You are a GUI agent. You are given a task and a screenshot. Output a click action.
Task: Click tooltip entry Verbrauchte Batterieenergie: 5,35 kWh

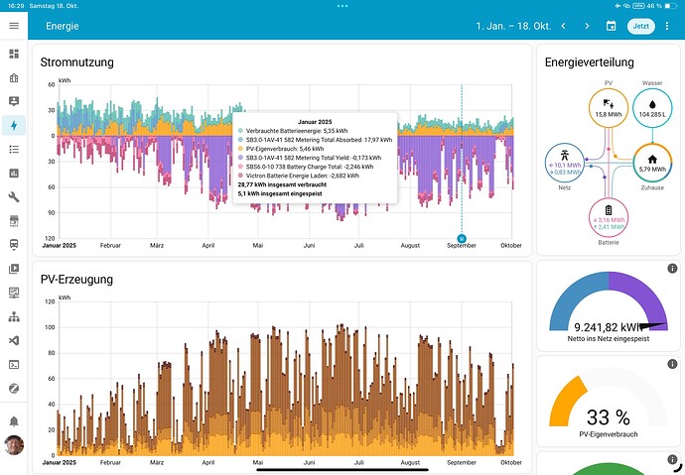[293, 131]
